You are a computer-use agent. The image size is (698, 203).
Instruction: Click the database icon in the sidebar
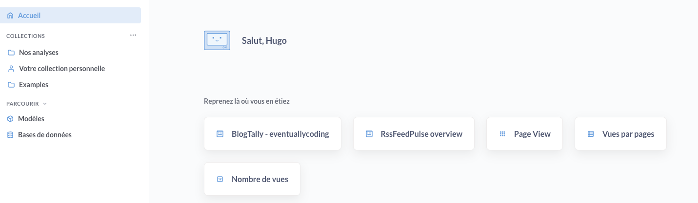pos(10,135)
